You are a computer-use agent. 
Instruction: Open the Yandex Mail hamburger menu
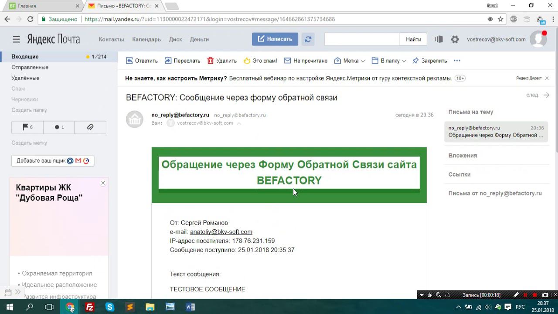click(x=16, y=39)
